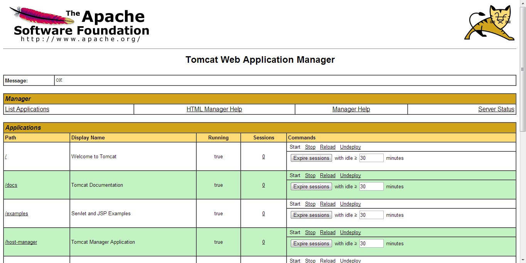
Task: Stop the Tomcat Documentation application
Action: coord(310,176)
